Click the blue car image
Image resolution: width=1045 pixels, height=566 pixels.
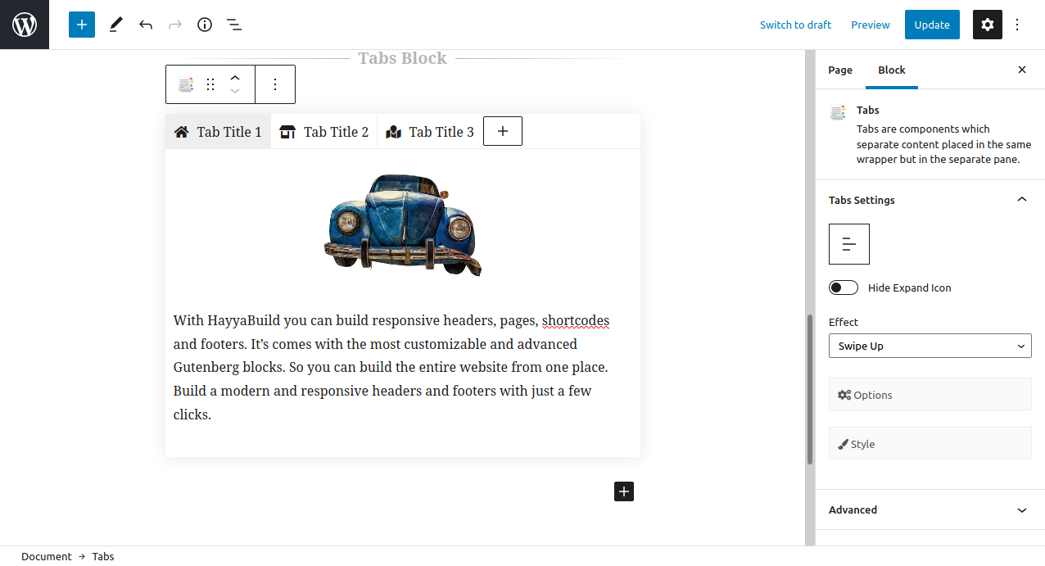click(x=402, y=224)
